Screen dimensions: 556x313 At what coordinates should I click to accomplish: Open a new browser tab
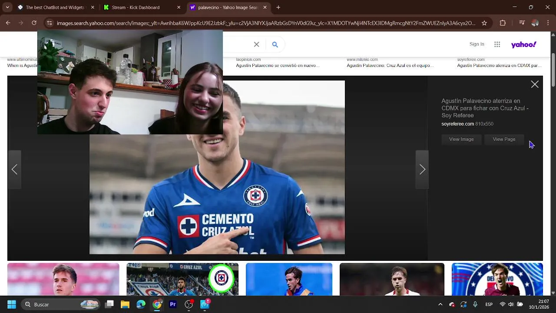(x=278, y=7)
